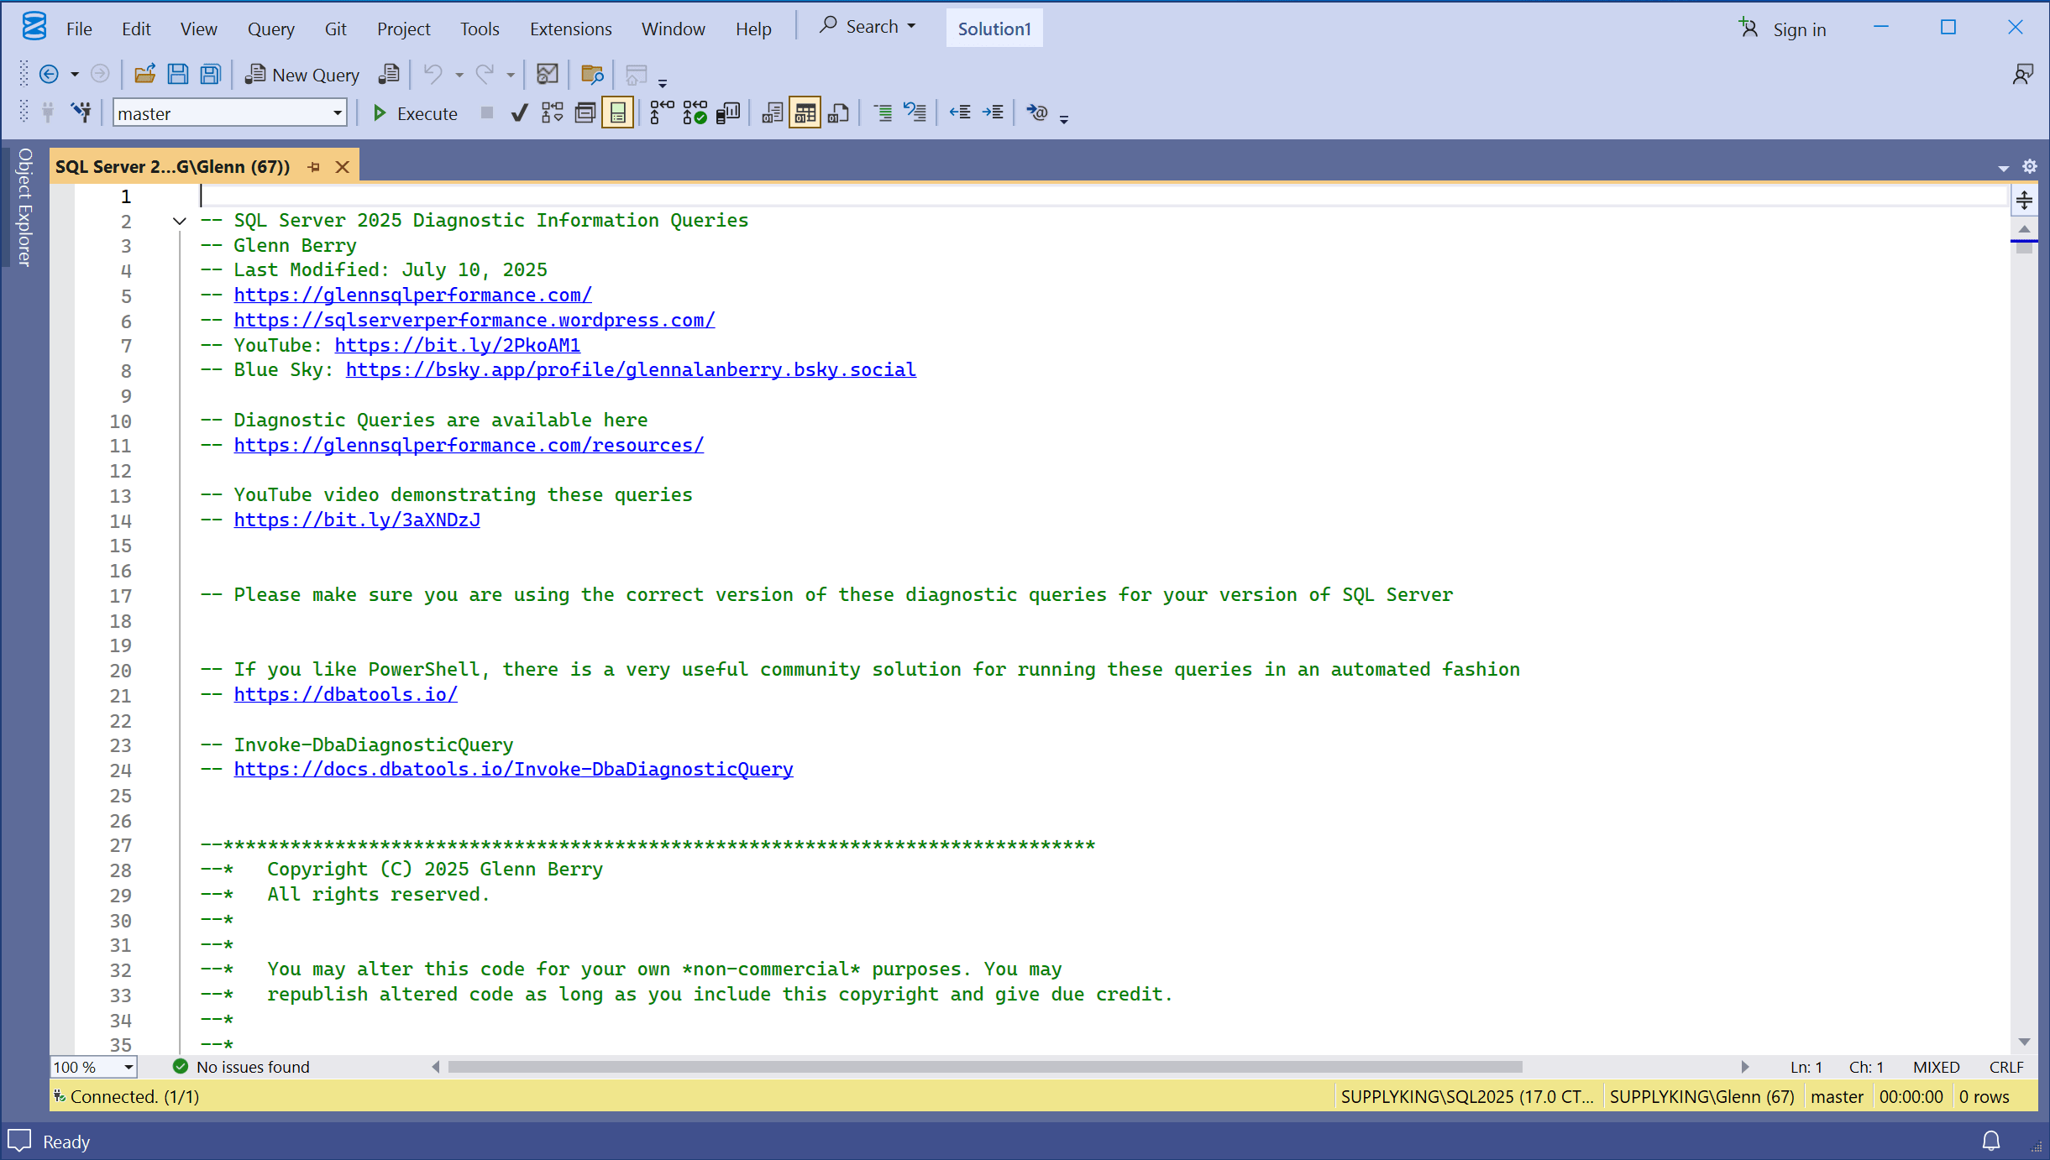Toggle Include Client Statistics button
Screen dimensions: 2050x1160
[727, 112]
